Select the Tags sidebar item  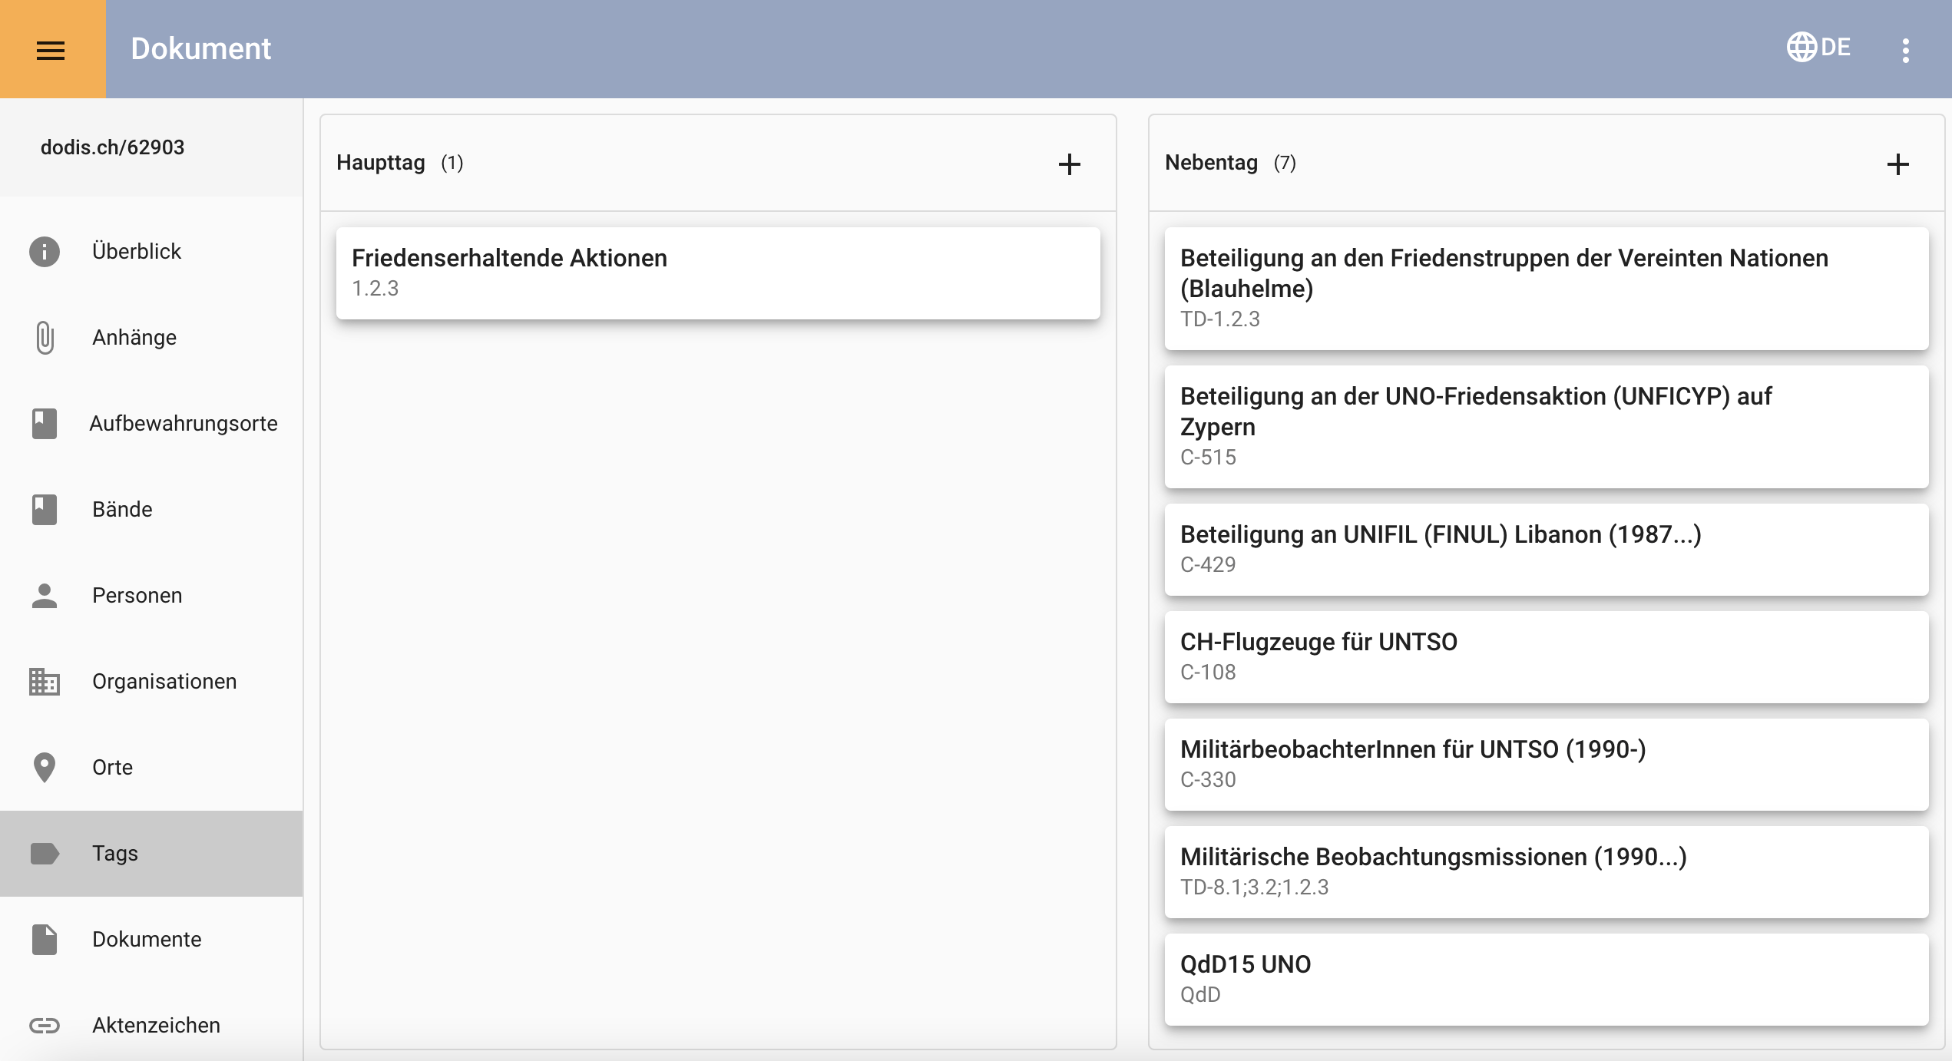115,854
